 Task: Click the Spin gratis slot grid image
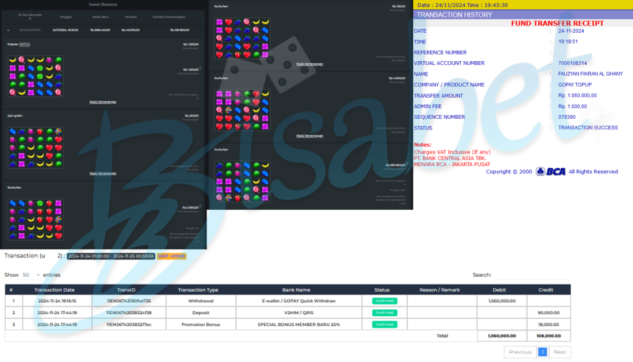click(x=35, y=148)
